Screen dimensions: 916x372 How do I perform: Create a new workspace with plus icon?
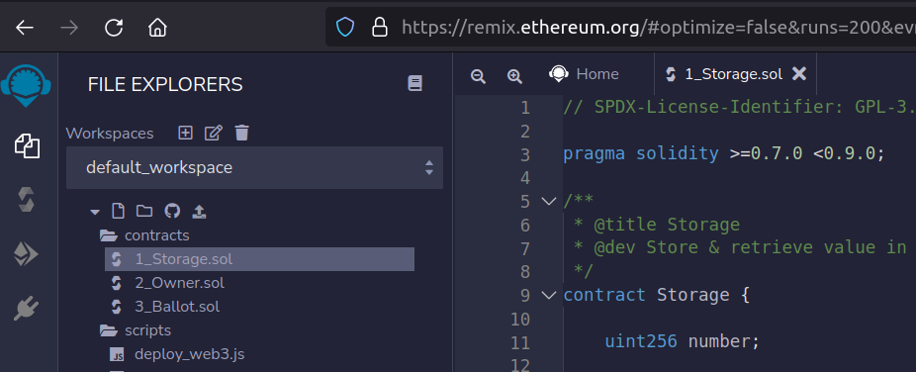coord(185,133)
